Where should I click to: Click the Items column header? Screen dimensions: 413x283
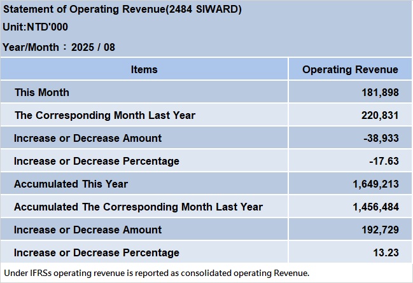[x=144, y=69]
